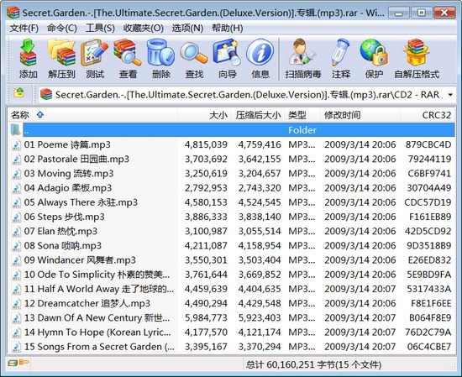462x377 pixels.
Task: Expand the archive path dropdown arrow
Action: pos(450,95)
